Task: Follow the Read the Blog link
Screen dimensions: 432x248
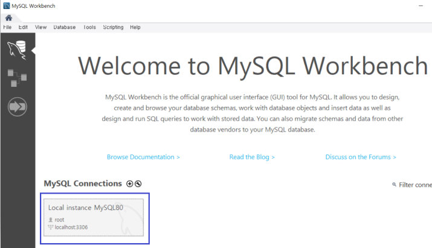Action: [x=252, y=157]
